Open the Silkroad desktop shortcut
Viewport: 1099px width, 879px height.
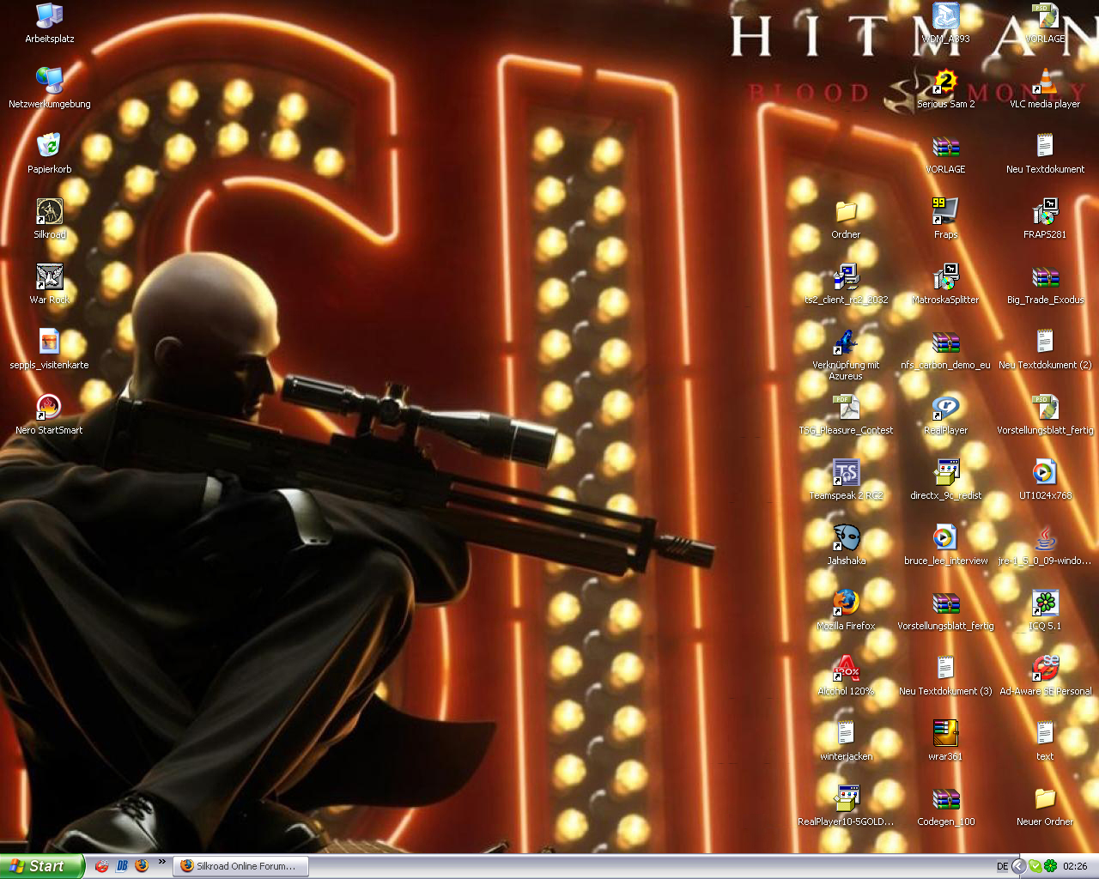tap(50, 212)
